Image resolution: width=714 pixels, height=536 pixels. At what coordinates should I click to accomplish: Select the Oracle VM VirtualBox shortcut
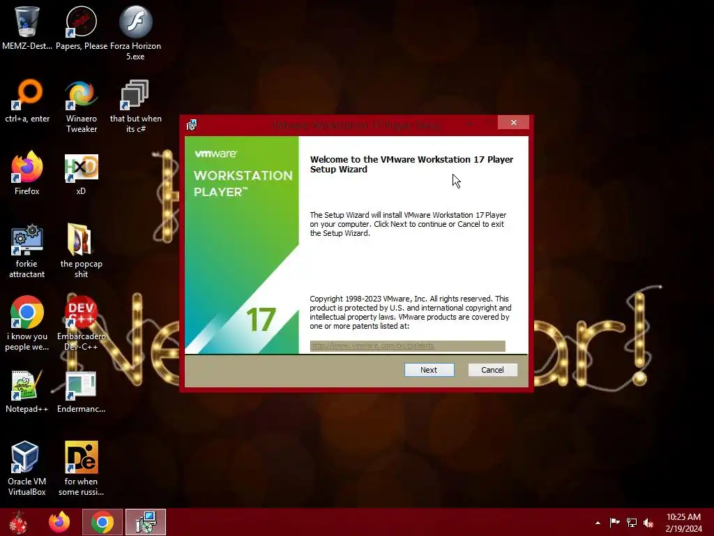coord(27,468)
